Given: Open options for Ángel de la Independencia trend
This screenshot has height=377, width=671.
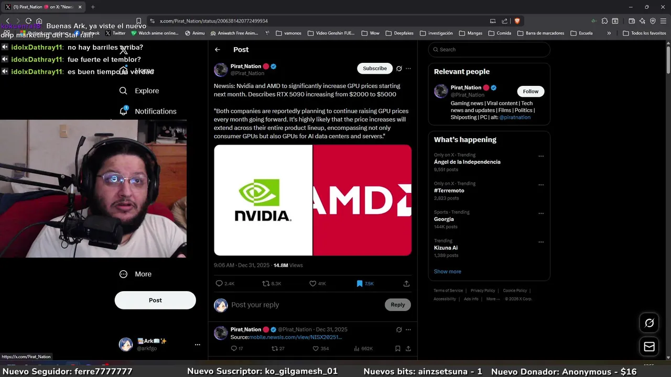Looking at the screenshot, I should (541, 156).
